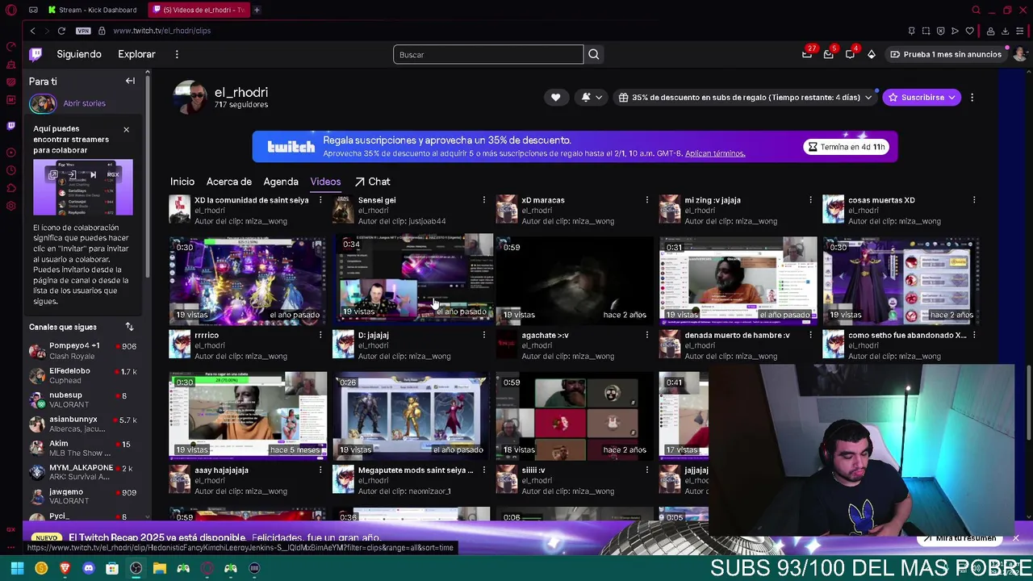Play the 'Megaputete mods saint seiya' clip thumbnail
The height and width of the screenshot is (581, 1033).
[x=412, y=415]
